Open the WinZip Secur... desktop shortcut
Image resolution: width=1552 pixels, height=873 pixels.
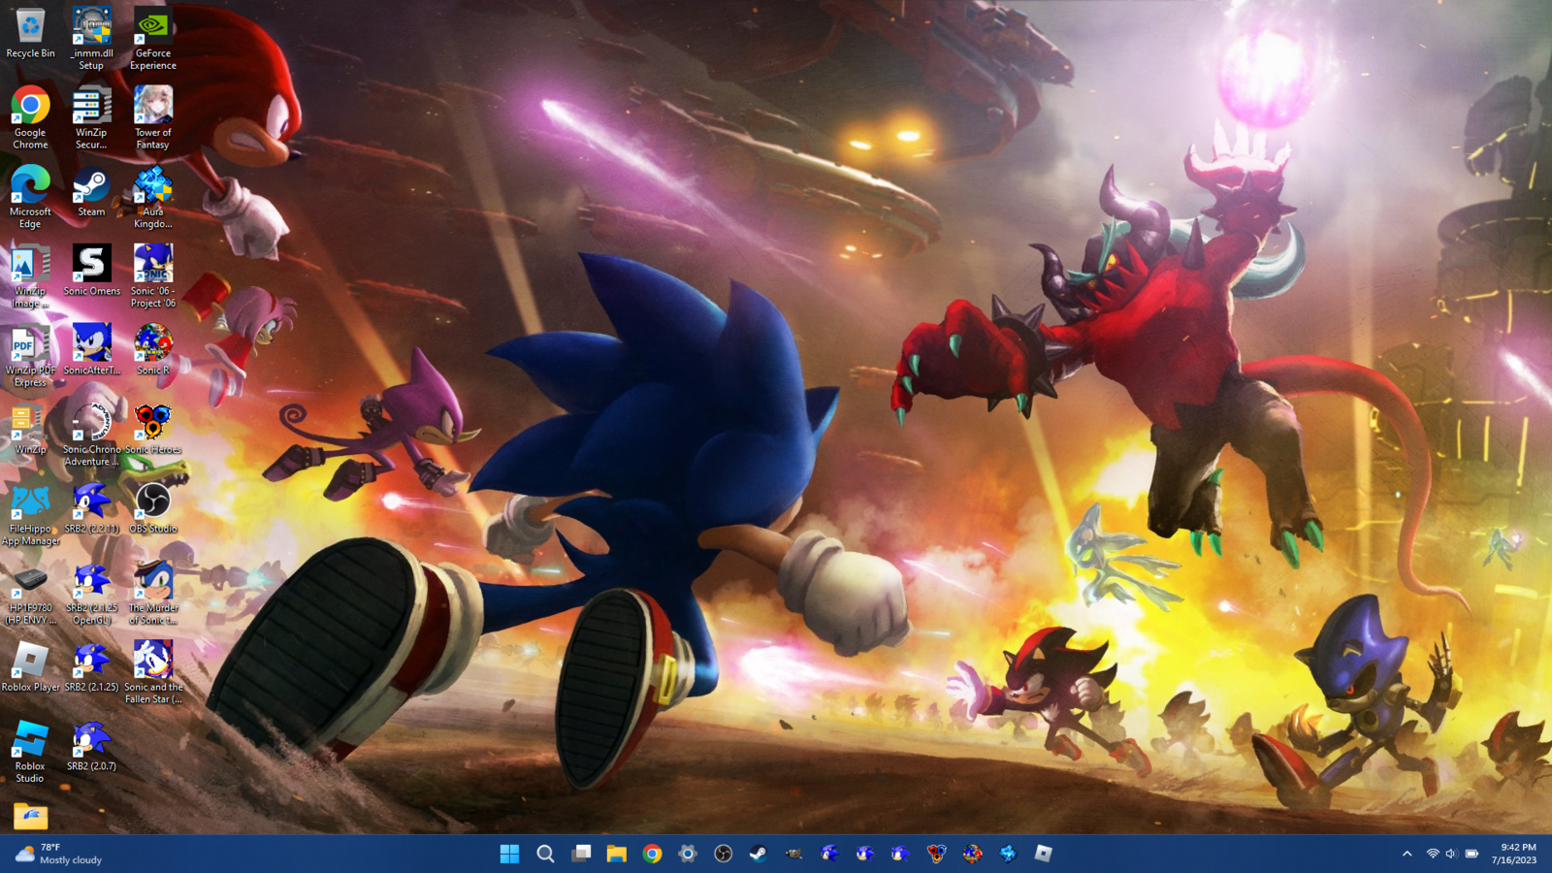tap(91, 118)
